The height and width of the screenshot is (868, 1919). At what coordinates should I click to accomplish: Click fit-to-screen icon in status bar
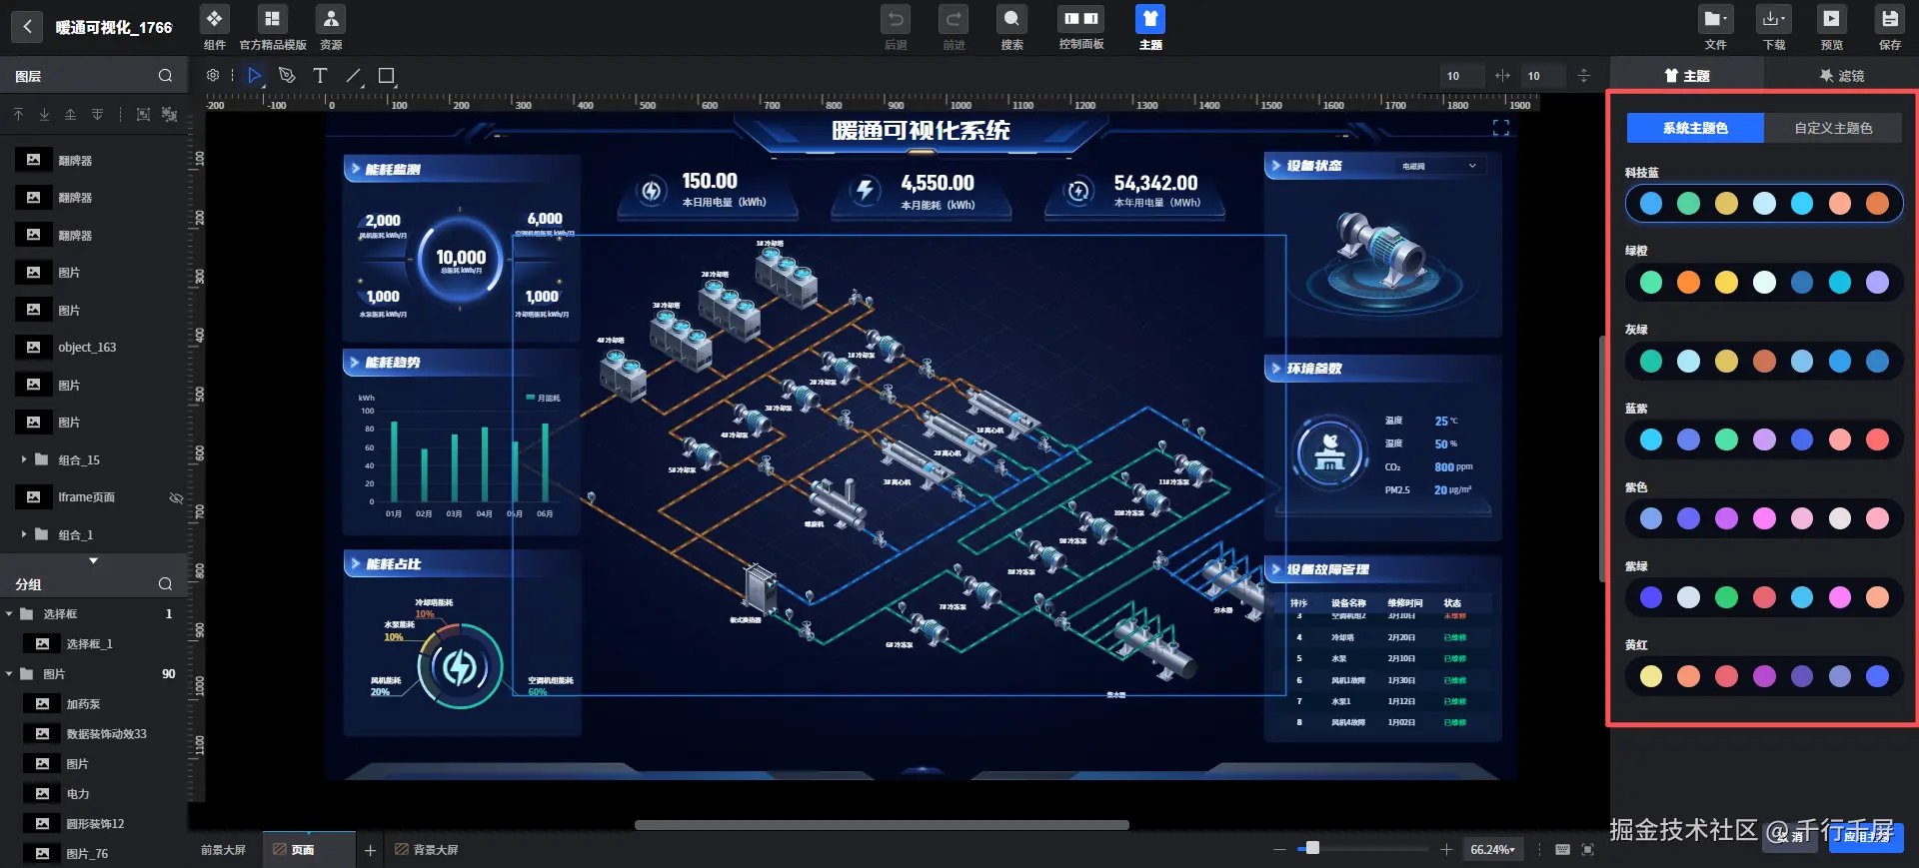1588,850
